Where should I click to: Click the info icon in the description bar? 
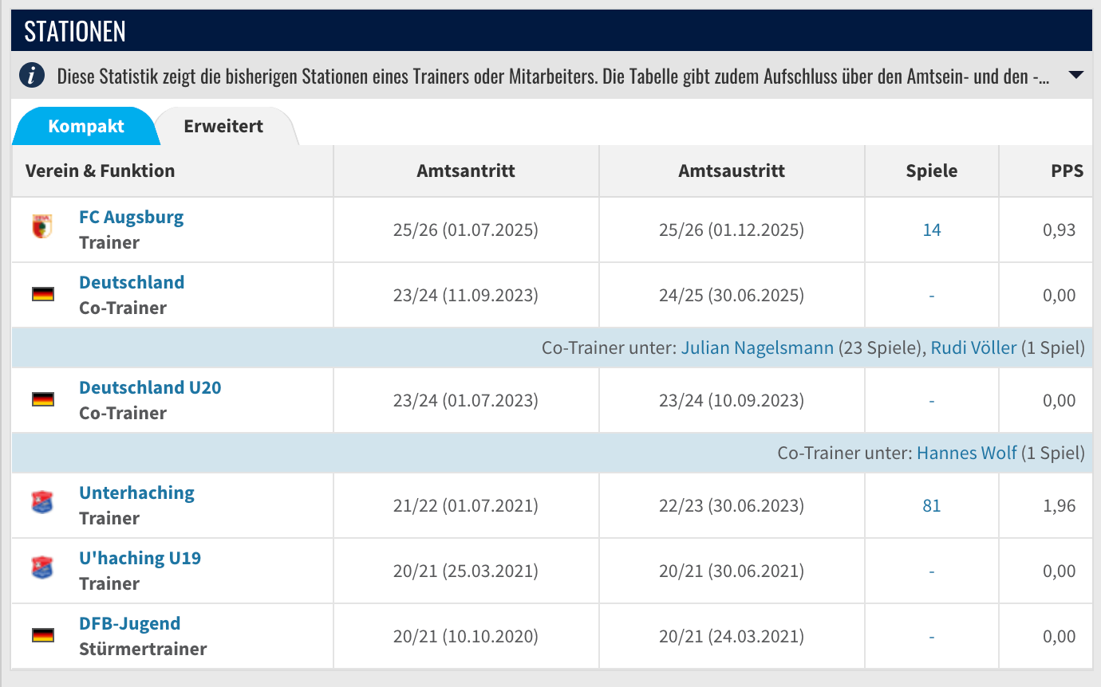tap(32, 77)
